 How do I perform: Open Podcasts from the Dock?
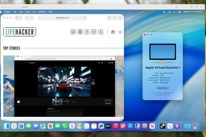click(177, 126)
